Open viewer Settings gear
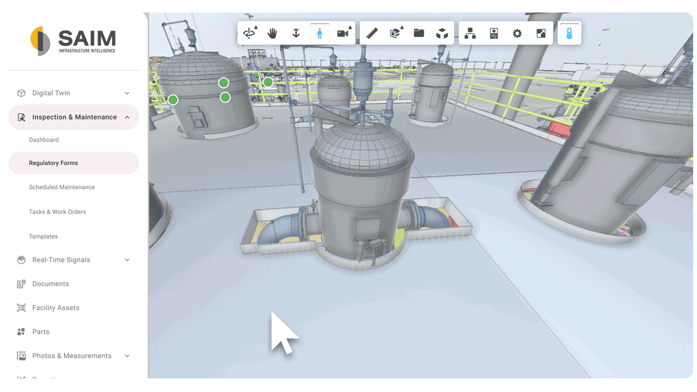The image size is (697, 392). click(517, 33)
